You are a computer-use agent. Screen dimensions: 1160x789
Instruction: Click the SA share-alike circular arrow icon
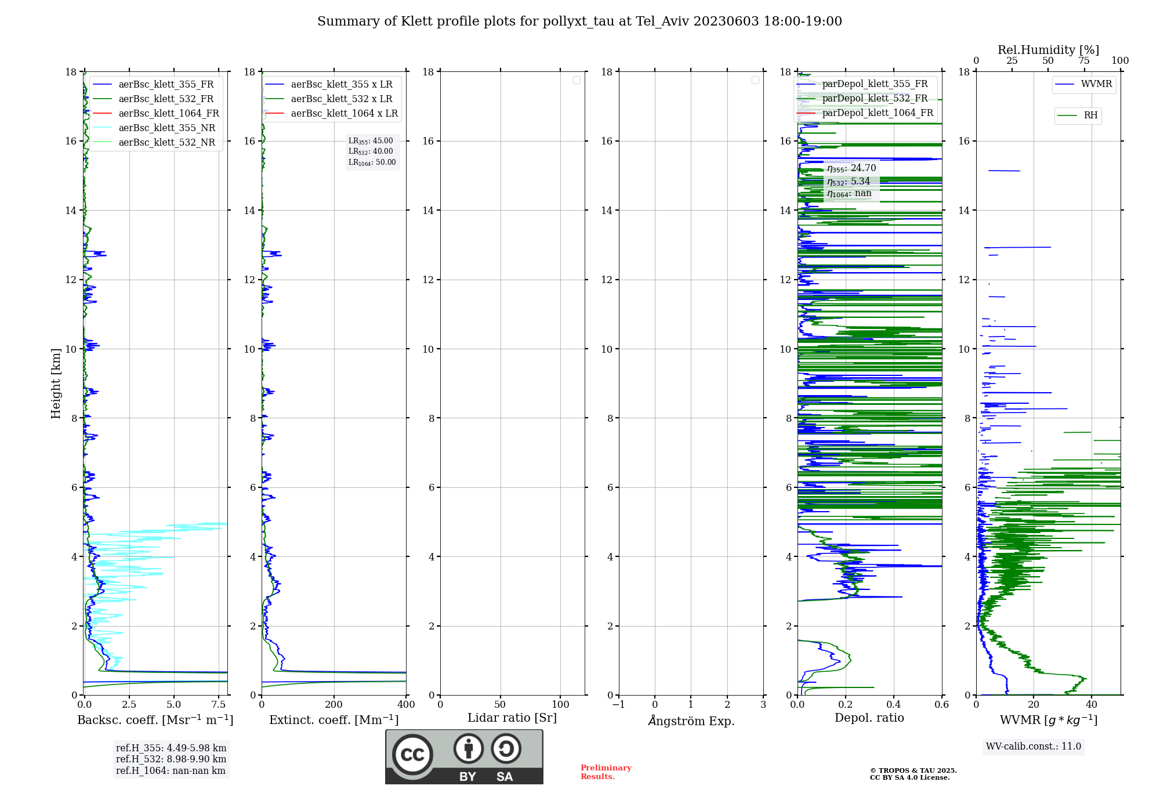click(506, 748)
